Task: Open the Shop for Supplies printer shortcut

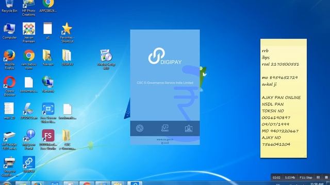Action: coord(9,166)
